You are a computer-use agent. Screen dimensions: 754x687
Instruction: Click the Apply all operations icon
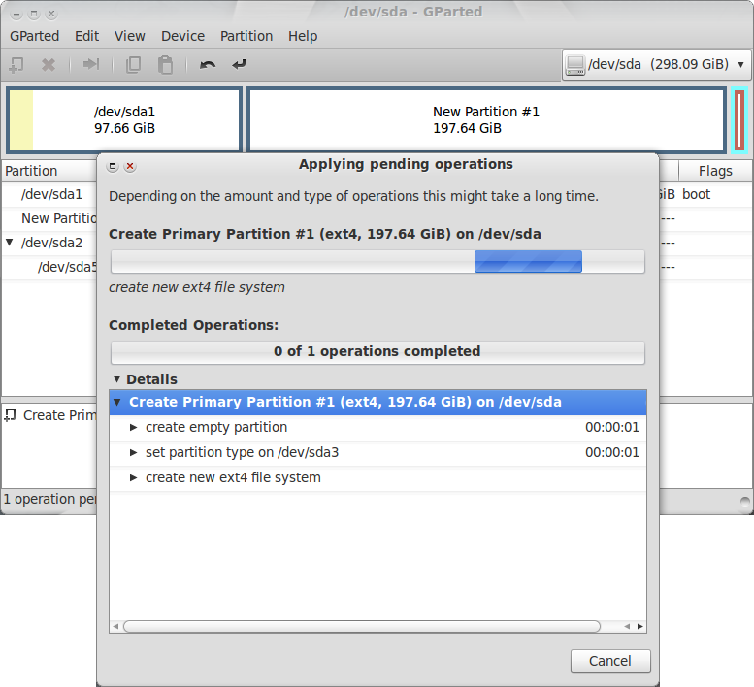tap(239, 64)
